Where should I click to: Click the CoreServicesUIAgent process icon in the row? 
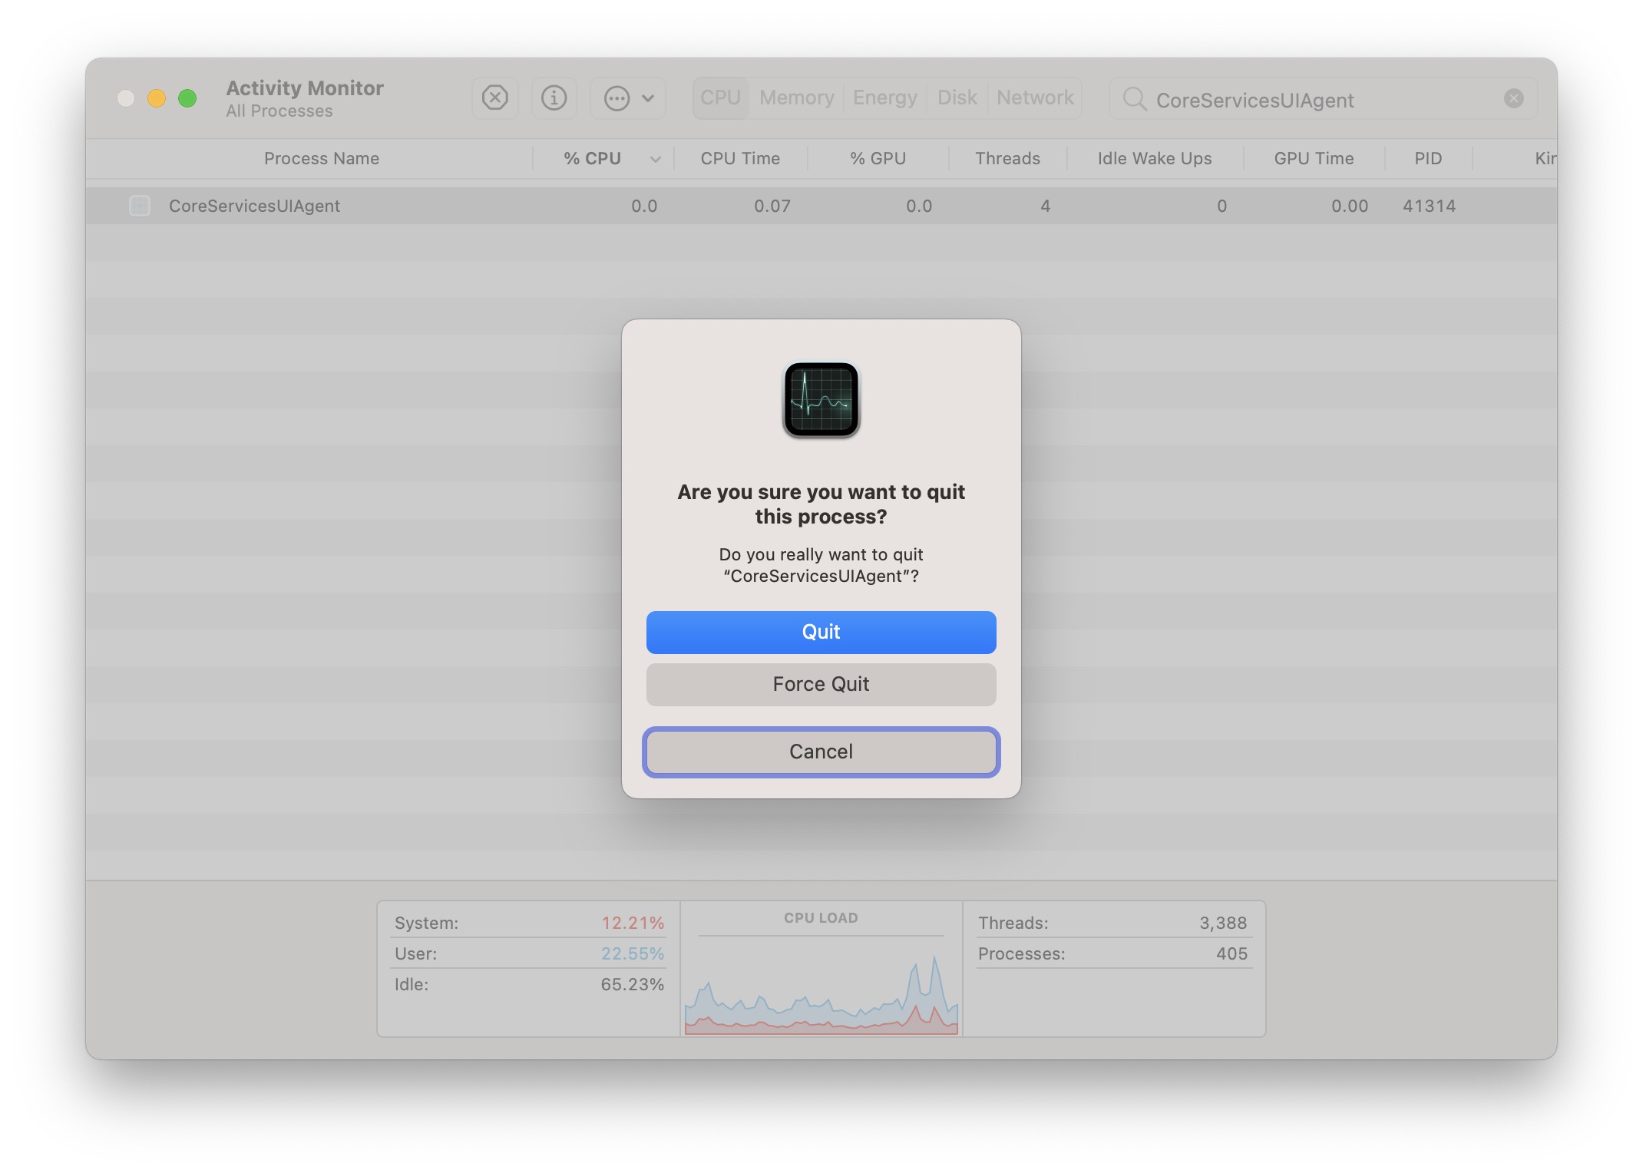pyautogui.click(x=140, y=206)
